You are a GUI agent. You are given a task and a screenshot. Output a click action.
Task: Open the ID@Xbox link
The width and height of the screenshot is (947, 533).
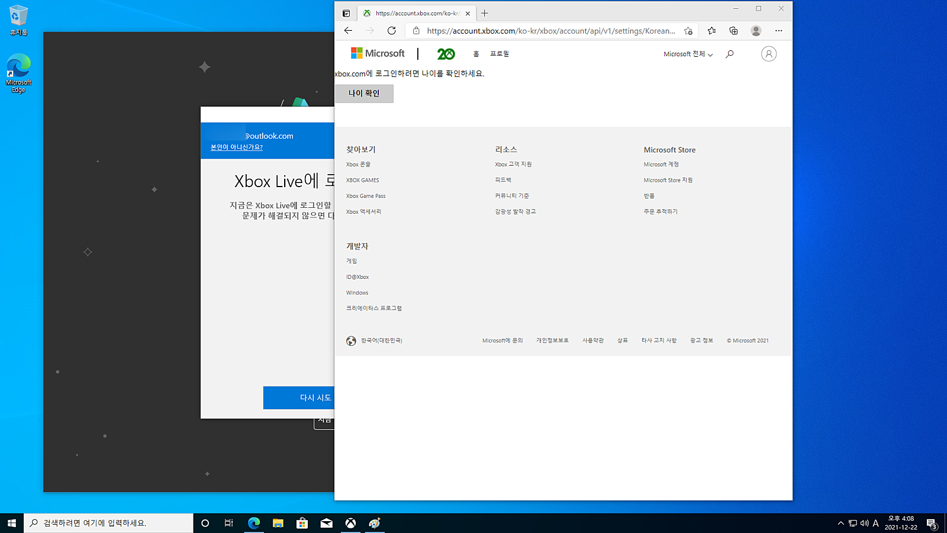[357, 277]
